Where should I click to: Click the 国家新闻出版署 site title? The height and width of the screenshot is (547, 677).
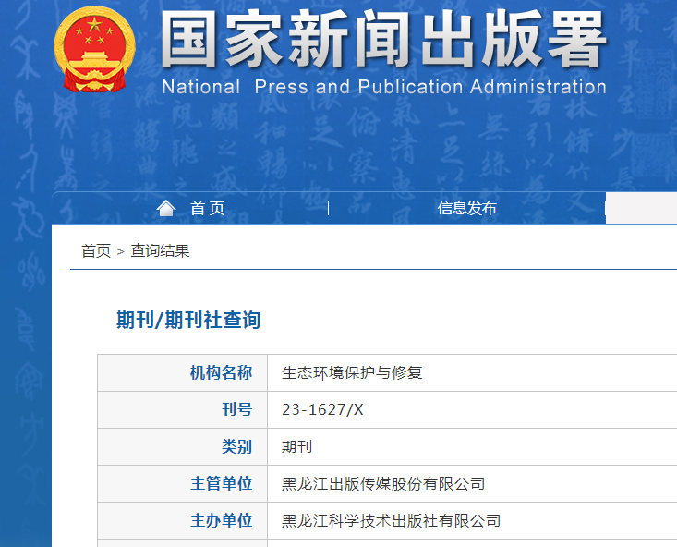(383, 42)
